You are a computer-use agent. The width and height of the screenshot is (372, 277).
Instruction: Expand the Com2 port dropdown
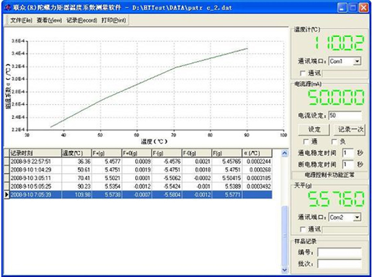coord(356,218)
